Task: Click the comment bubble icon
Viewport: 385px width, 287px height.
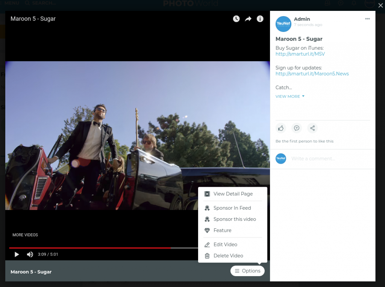Action: click(297, 128)
